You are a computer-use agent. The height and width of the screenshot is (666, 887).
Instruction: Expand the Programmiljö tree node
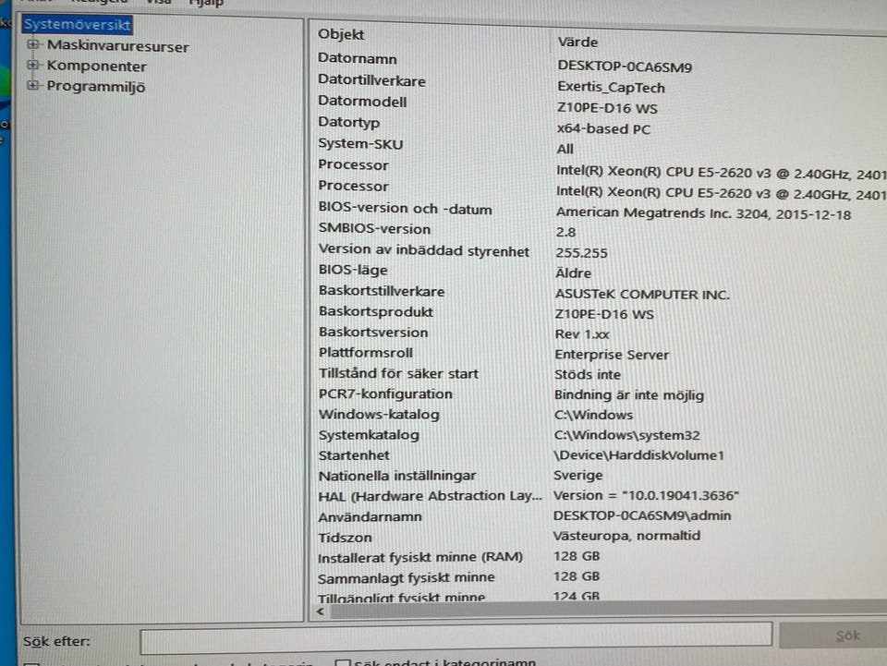pyautogui.click(x=33, y=85)
